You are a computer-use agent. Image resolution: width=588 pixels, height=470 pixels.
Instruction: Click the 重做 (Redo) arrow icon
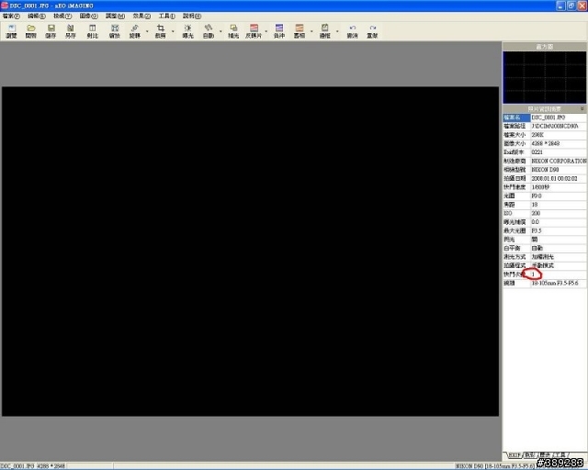click(372, 31)
